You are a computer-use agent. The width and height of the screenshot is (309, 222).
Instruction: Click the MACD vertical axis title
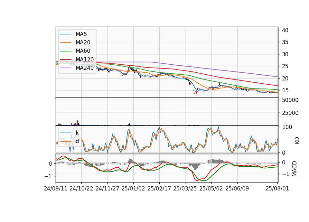point(295,169)
